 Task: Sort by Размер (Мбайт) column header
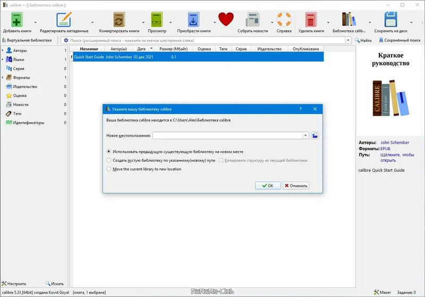(174, 49)
